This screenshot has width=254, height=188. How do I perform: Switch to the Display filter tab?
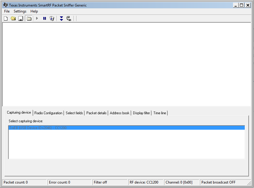pos(141,113)
